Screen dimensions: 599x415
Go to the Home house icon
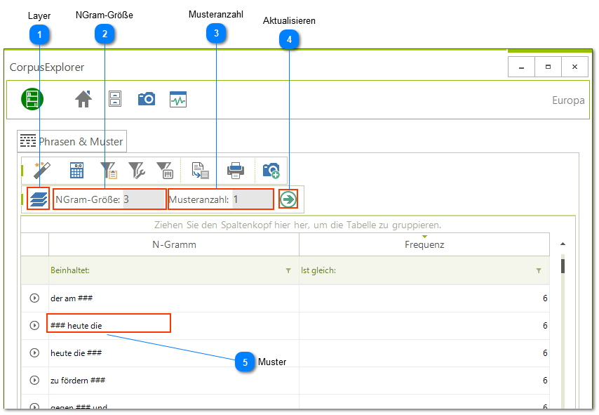(83, 99)
